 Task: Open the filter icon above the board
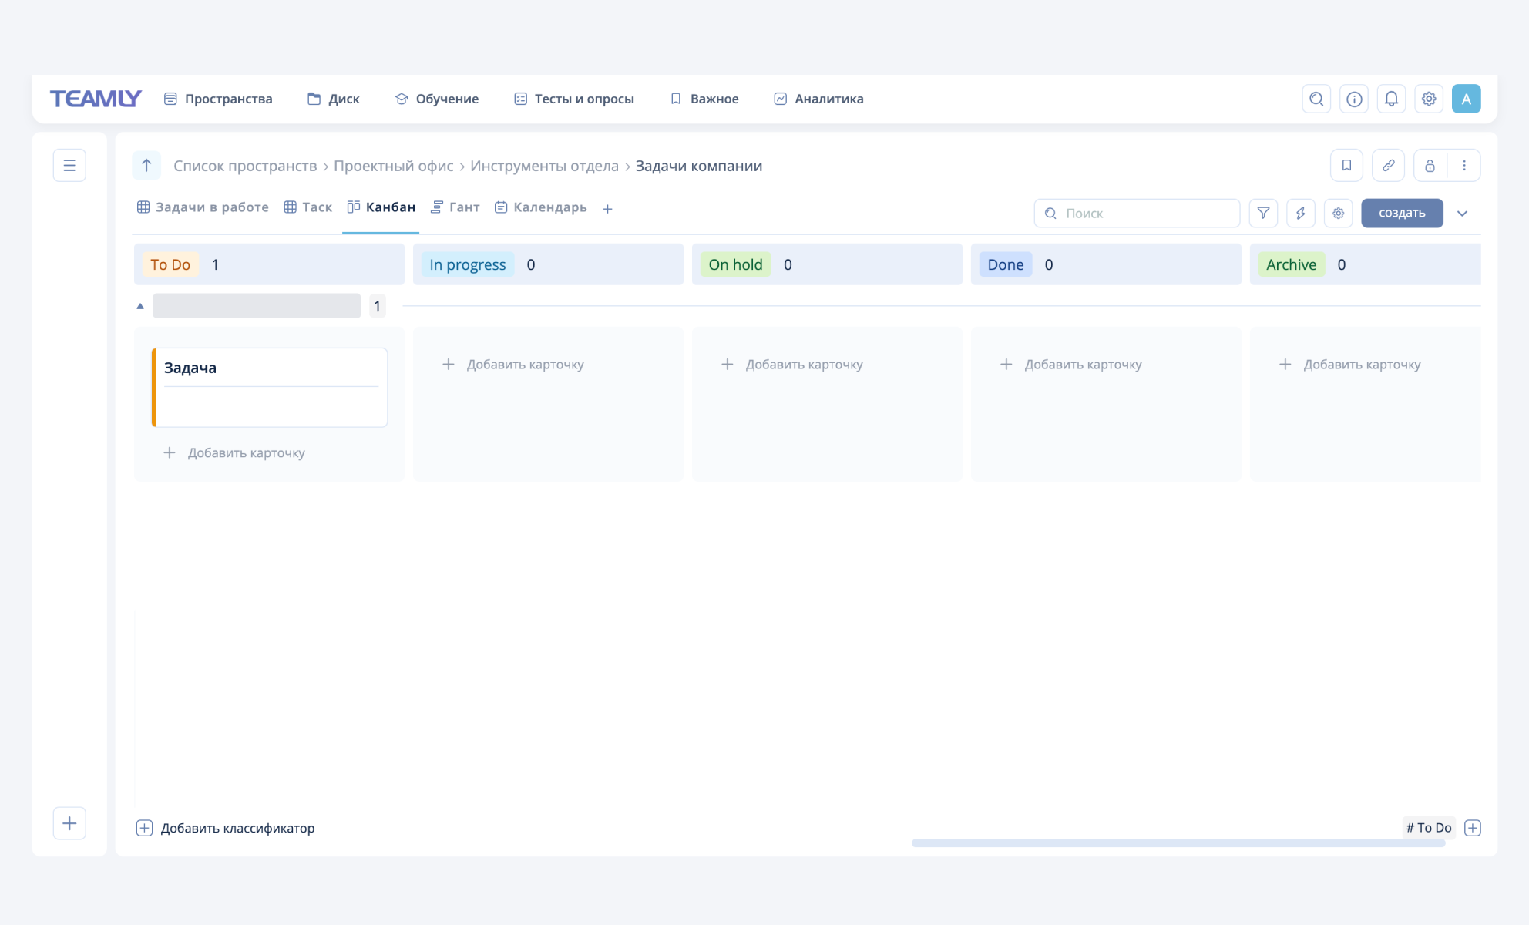1263,213
